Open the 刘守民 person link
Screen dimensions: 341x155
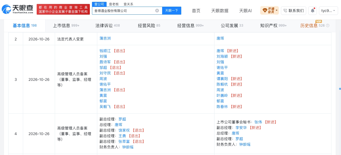(x=105, y=73)
